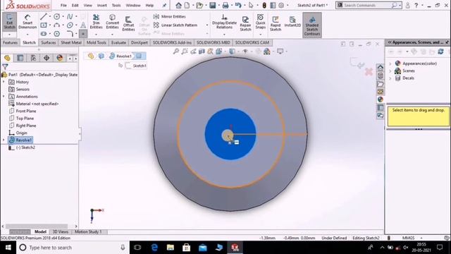
Task: Click Revolve1 in the breadcrumb bar
Action: (x=121, y=56)
